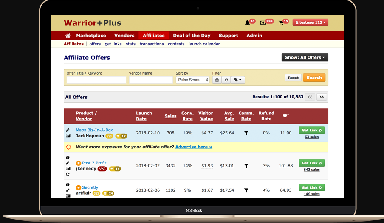Image resolution: width=384 pixels, height=223 pixels.
Task: Go to the offers submenu link
Action: [x=95, y=44]
